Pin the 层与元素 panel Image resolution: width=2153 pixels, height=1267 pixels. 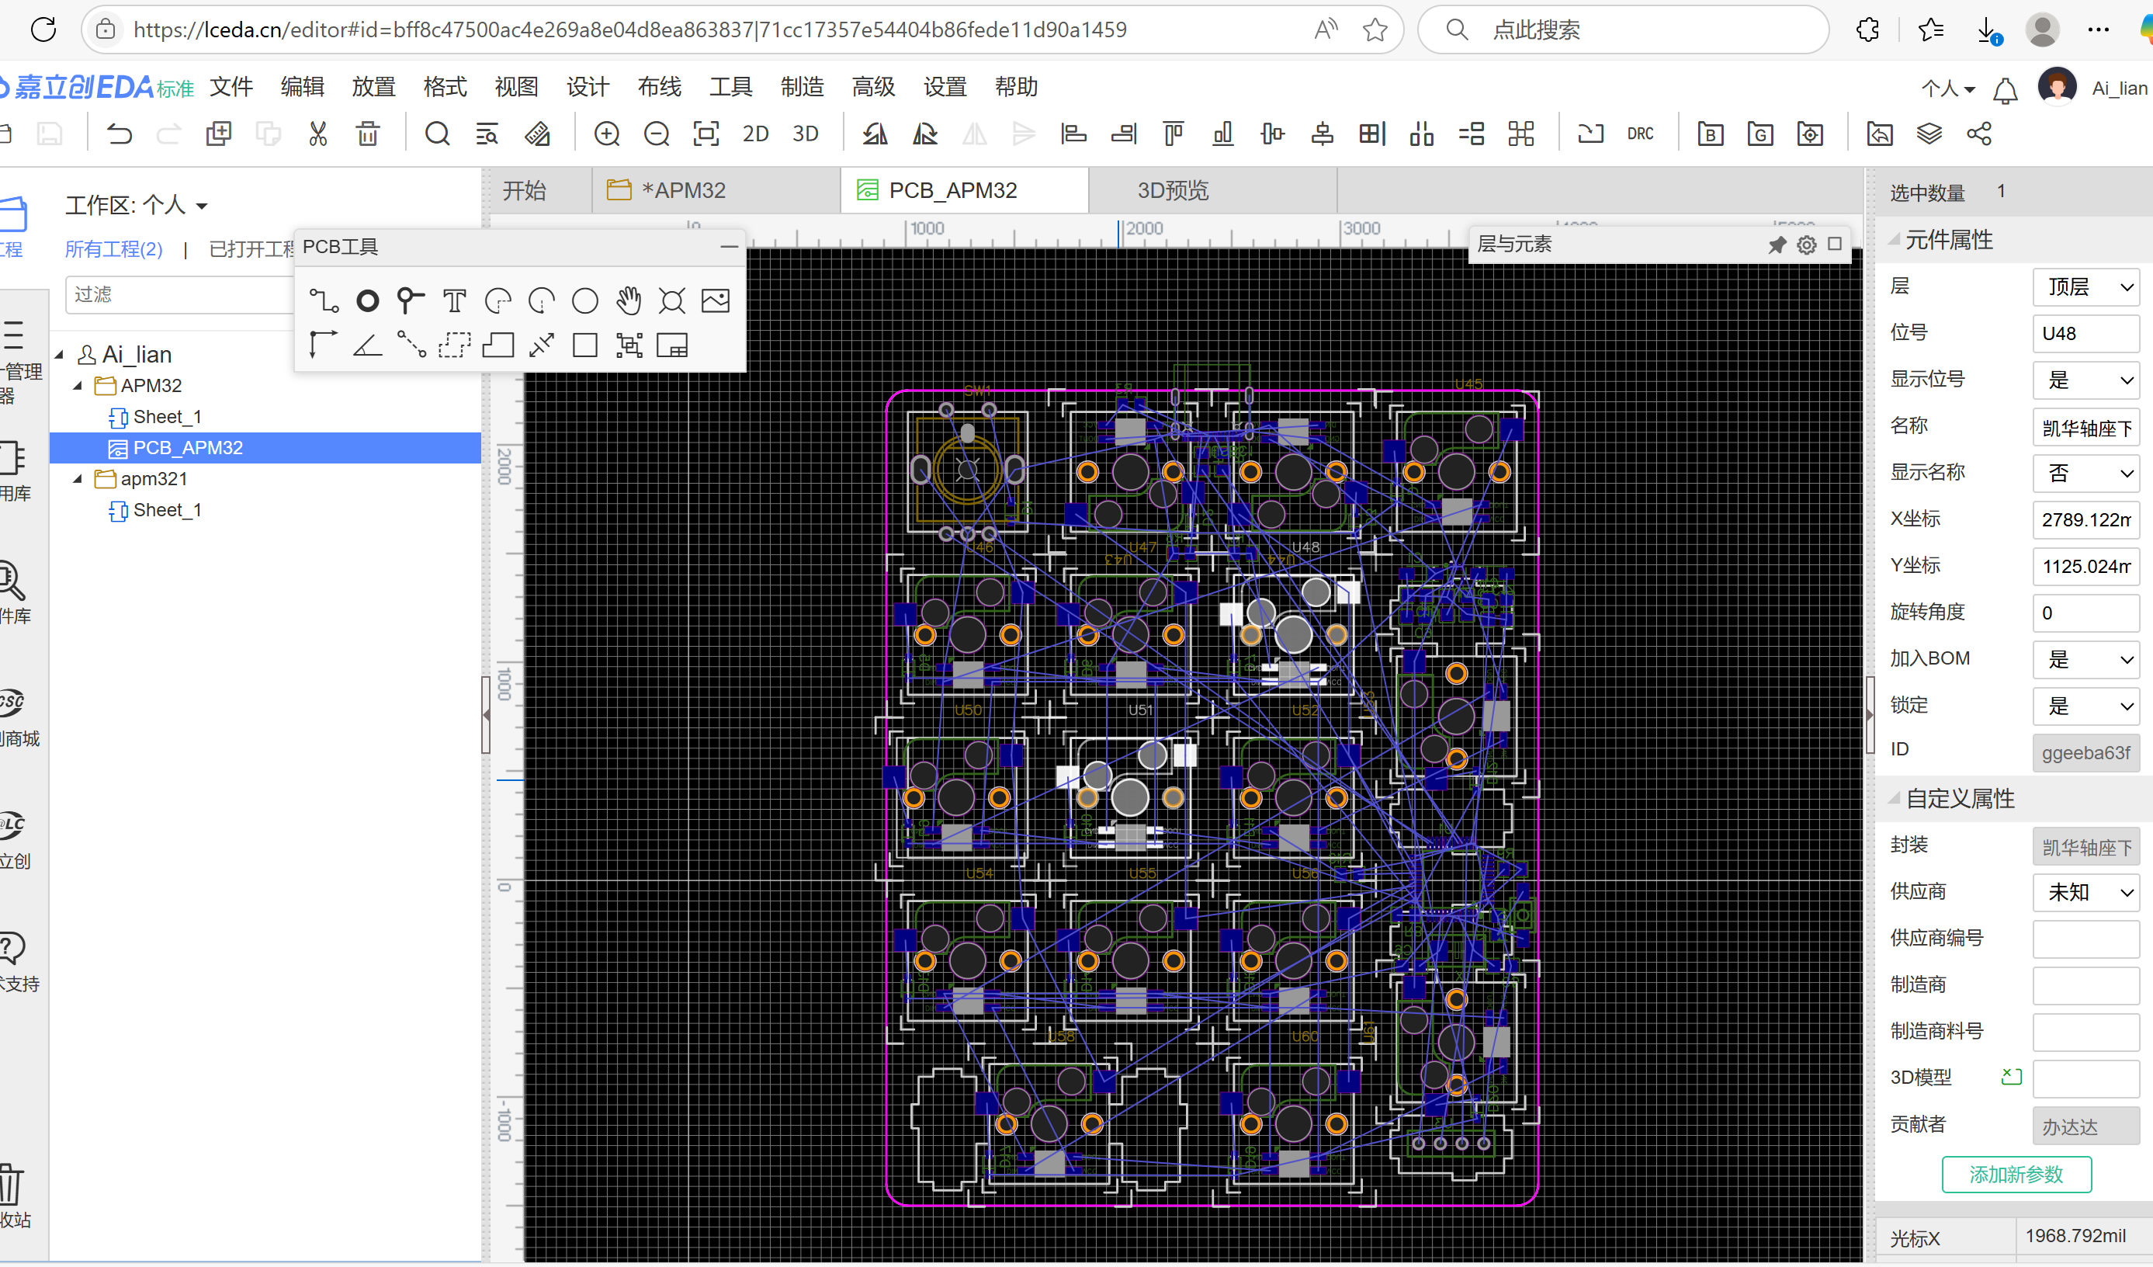pyautogui.click(x=1777, y=245)
